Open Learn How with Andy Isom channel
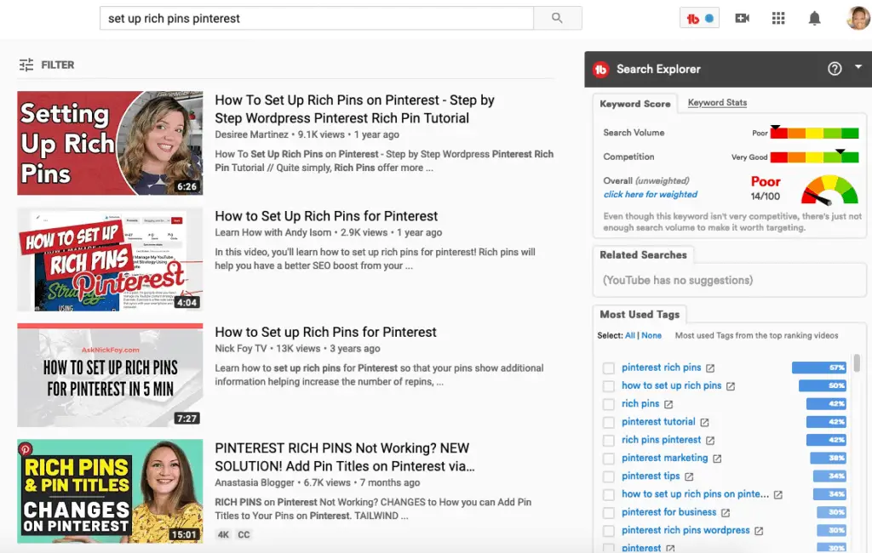The width and height of the screenshot is (872, 553). [x=273, y=232]
